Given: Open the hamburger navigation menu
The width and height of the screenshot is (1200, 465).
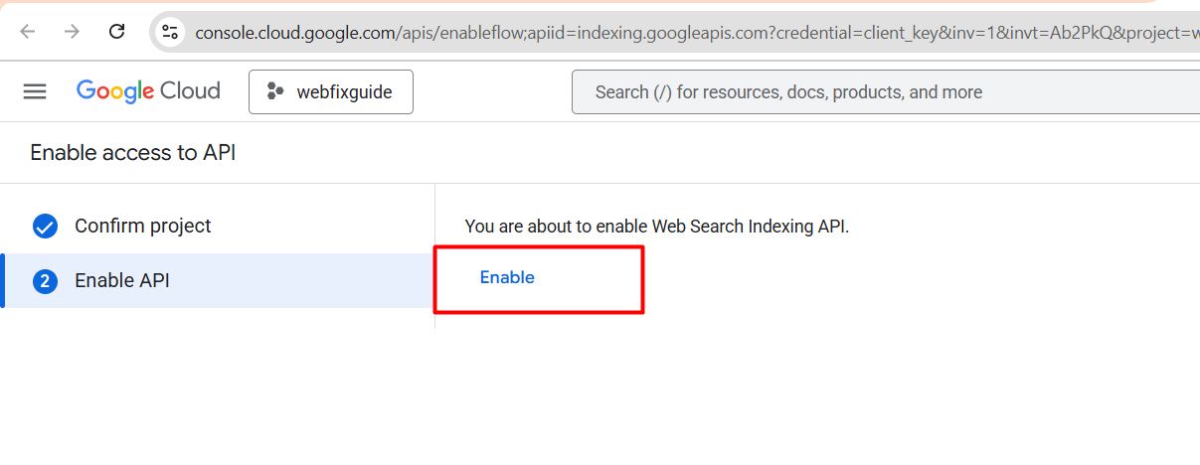Looking at the screenshot, I should pos(35,91).
